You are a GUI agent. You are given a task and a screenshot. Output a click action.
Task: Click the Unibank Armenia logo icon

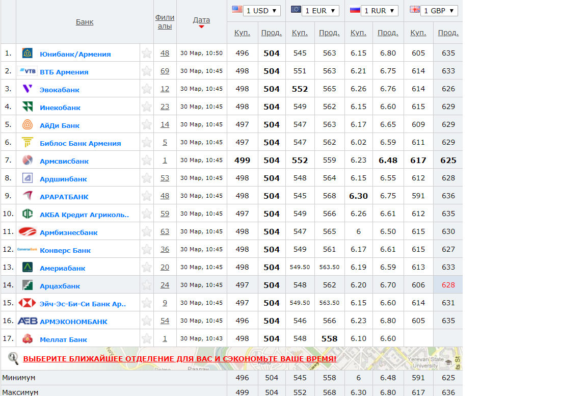coord(28,54)
